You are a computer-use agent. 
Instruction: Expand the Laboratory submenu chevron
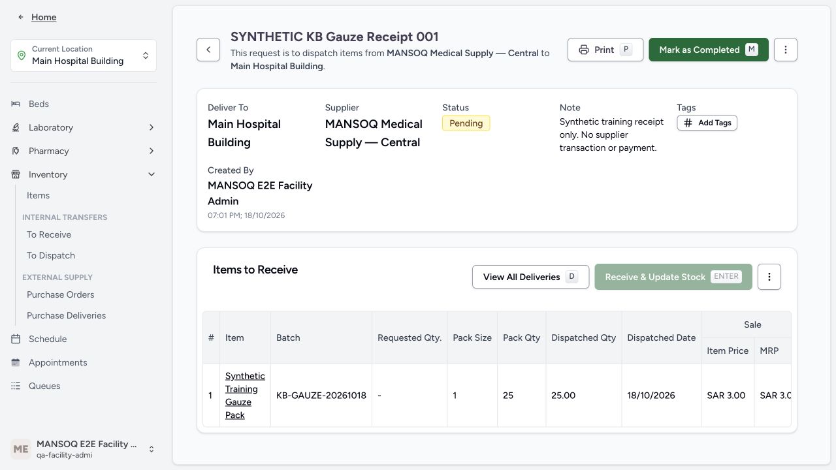click(152, 127)
